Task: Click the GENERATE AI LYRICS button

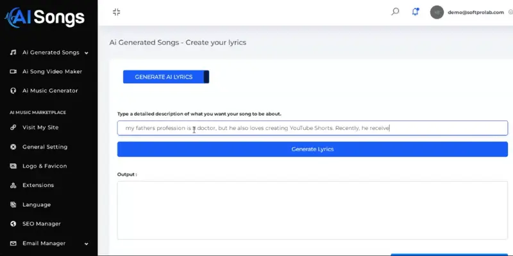Action: [x=166, y=77]
